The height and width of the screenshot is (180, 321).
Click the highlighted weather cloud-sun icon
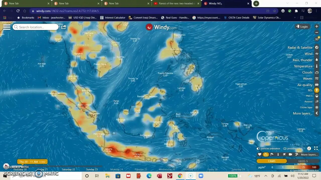pyautogui.click(x=266, y=154)
